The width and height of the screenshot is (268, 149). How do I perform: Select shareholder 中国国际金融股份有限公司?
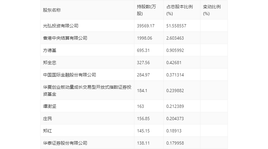pos(70,75)
